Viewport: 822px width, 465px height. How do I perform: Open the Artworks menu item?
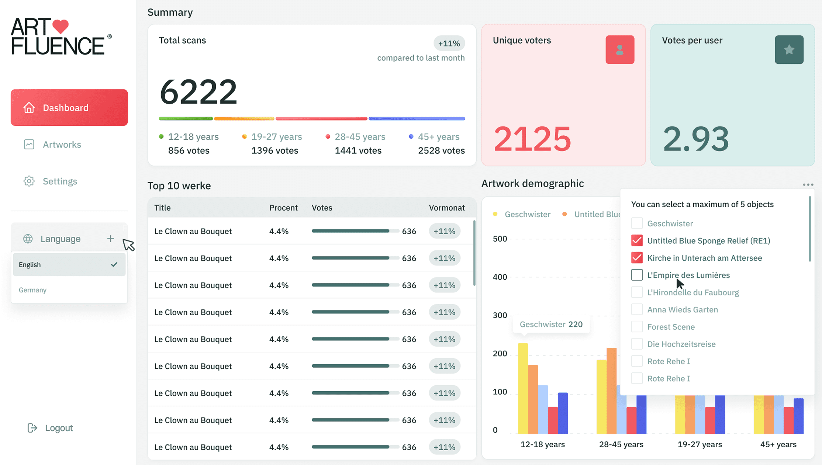(62, 145)
